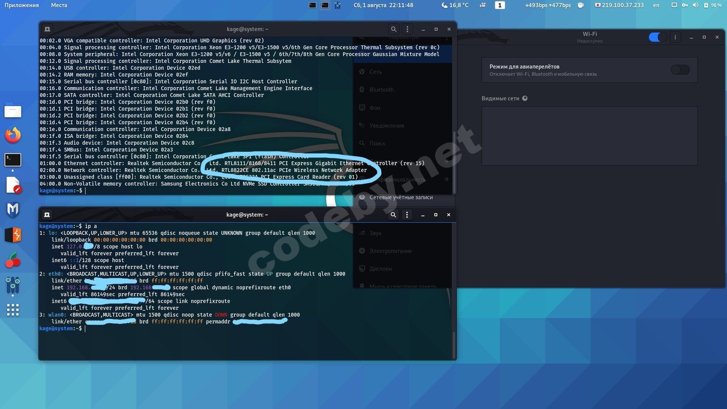Image resolution: width=727 pixels, height=409 pixels.
Task: Open the sliders Settings icon in the dock
Action: [13, 285]
